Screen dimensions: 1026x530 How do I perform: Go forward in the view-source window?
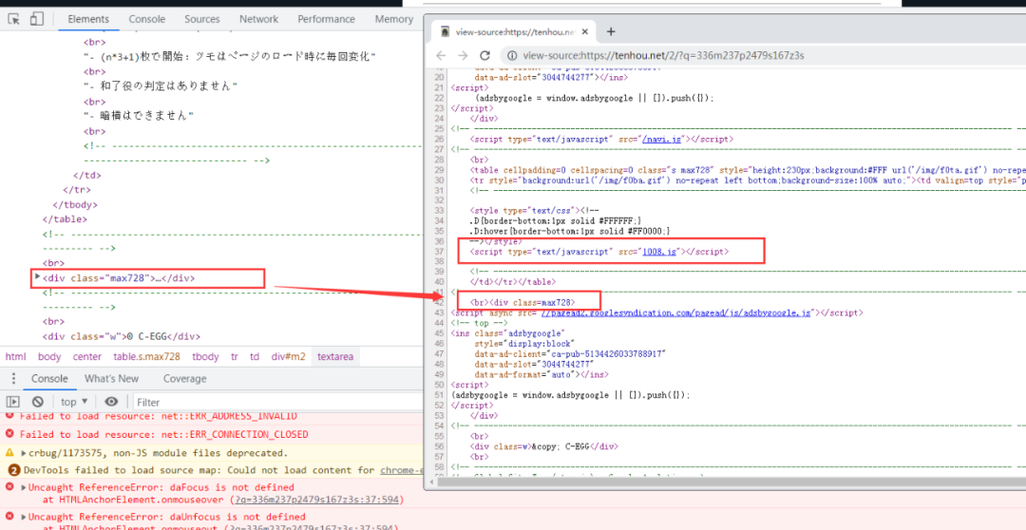(x=462, y=56)
